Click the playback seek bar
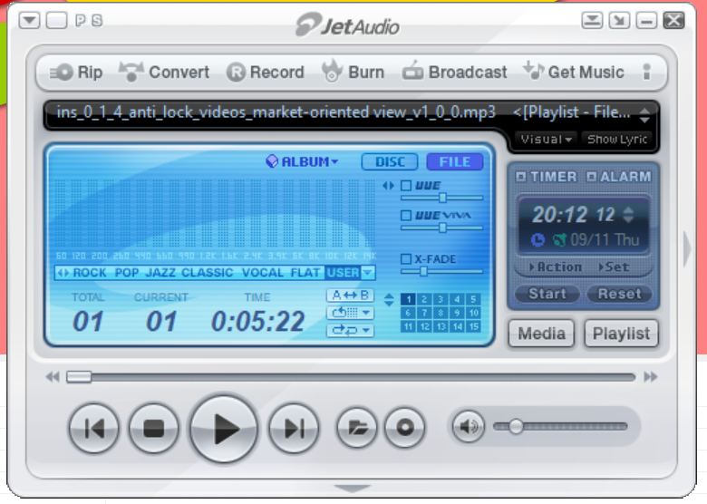This screenshot has width=707, height=504. [x=351, y=377]
